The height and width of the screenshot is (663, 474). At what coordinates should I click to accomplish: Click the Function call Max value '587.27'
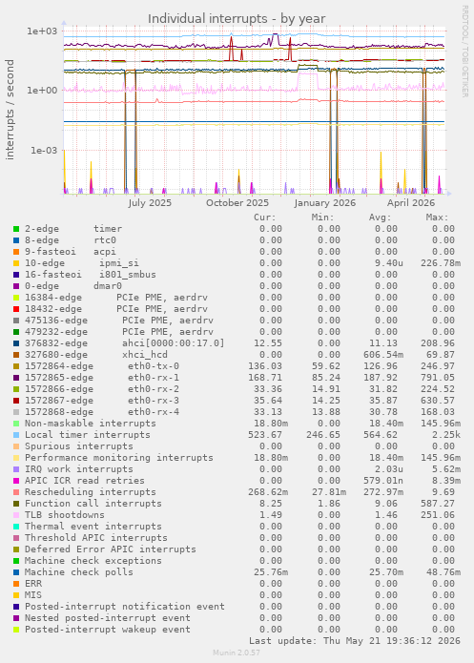[438, 503]
